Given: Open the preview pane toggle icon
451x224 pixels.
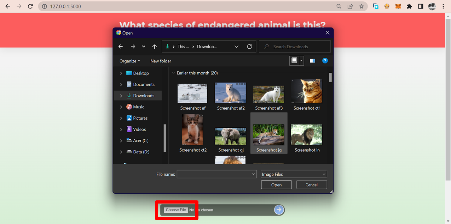Looking at the screenshot, I should coord(312,60).
